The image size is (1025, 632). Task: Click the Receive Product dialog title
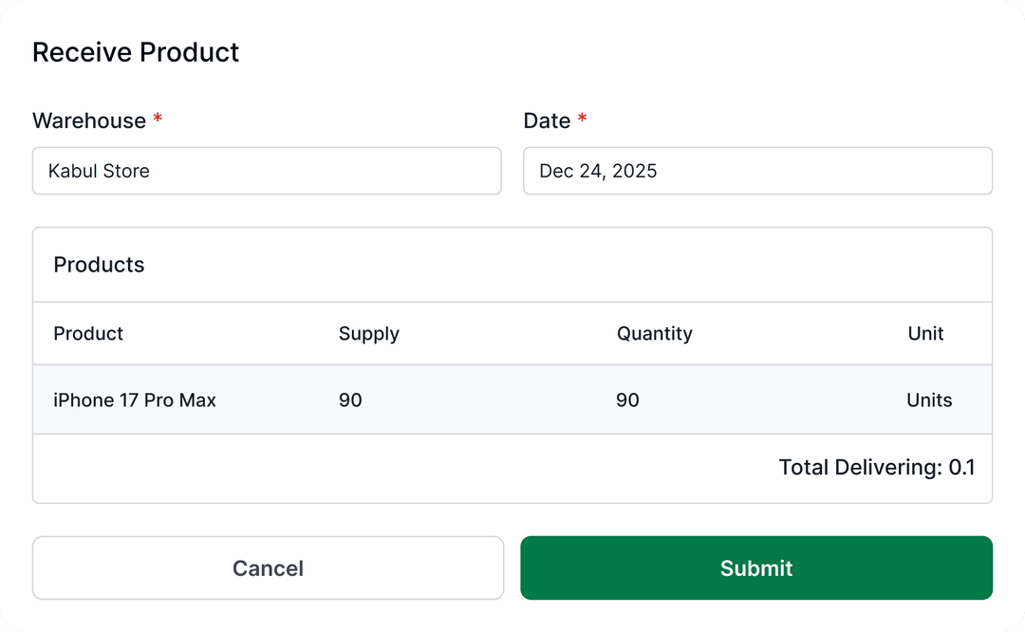tap(136, 52)
